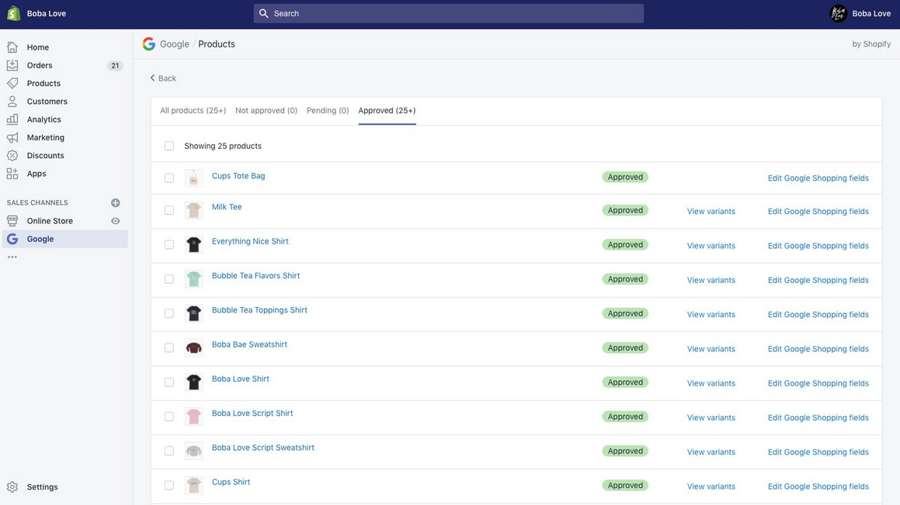Expand View variants for Cups Shirt

(x=711, y=486)
